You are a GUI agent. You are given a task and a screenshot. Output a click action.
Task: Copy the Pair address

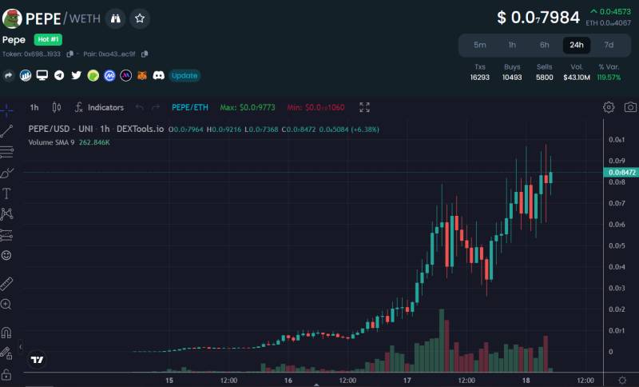point(145,54)
